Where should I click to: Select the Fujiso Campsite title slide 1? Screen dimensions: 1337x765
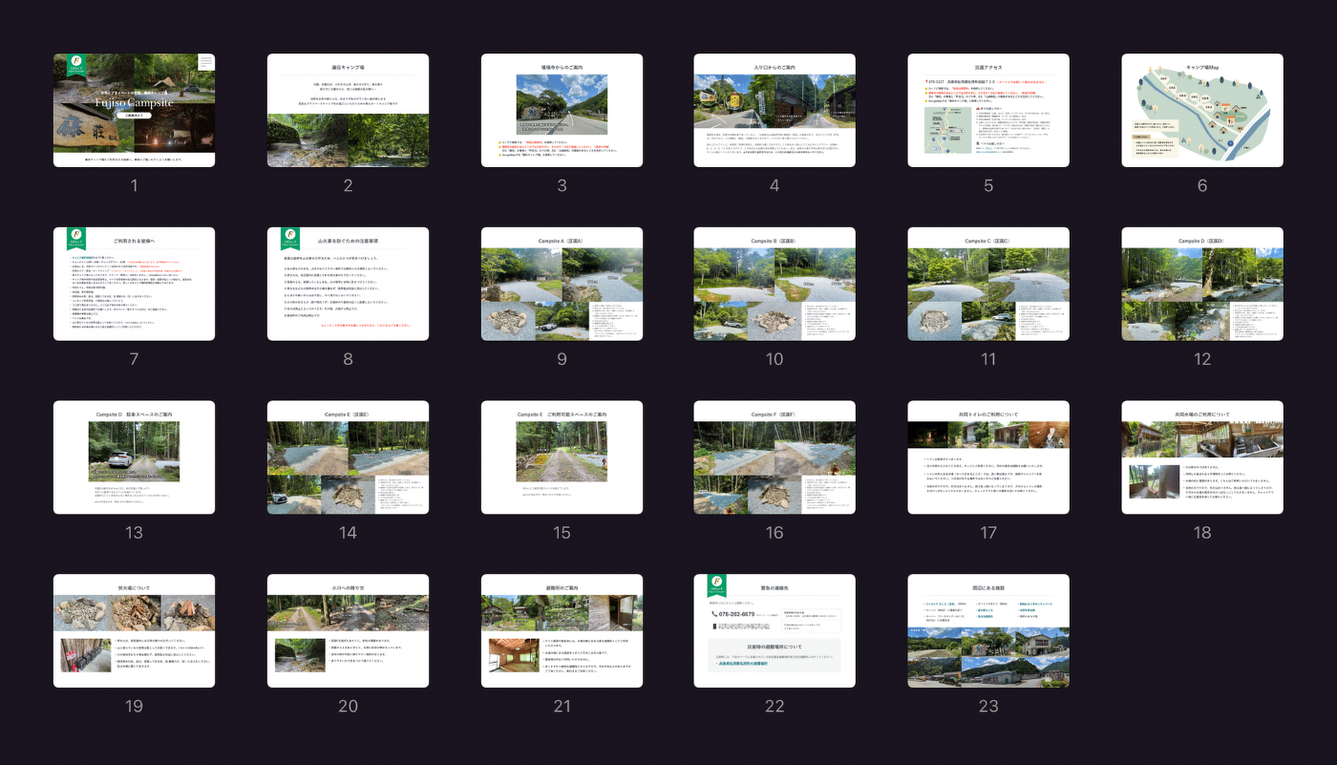tap(134, 110)
